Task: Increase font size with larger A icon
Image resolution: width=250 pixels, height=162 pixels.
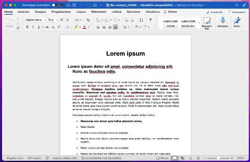Action: 62,20
